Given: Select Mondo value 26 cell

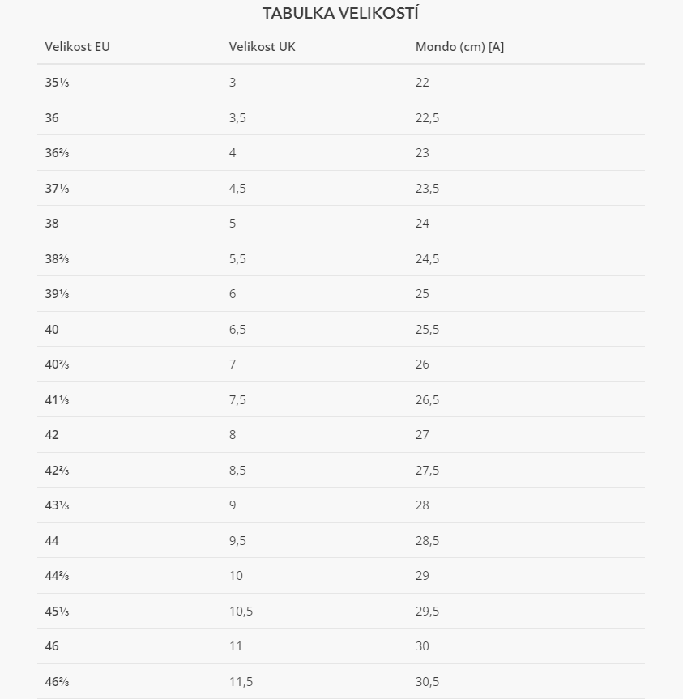Looking at the screenshot, I should [x=422, y=364].
